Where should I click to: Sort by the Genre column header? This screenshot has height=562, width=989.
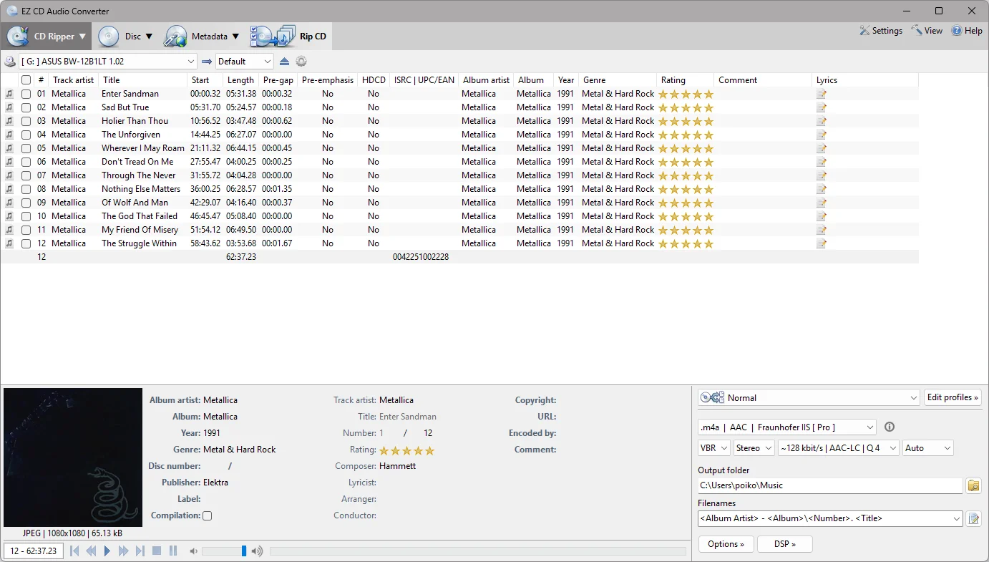[618, 80]
